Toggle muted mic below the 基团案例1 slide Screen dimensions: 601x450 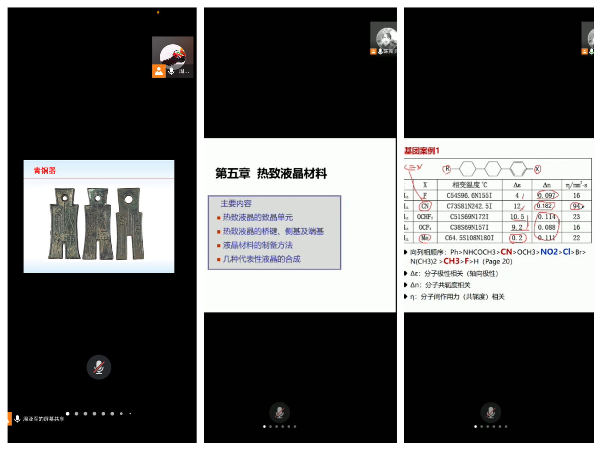[x=491, y=412]
